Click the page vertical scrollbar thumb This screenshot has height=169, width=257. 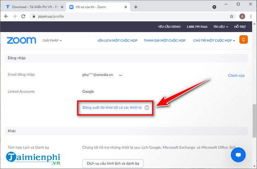pos(254,120)
